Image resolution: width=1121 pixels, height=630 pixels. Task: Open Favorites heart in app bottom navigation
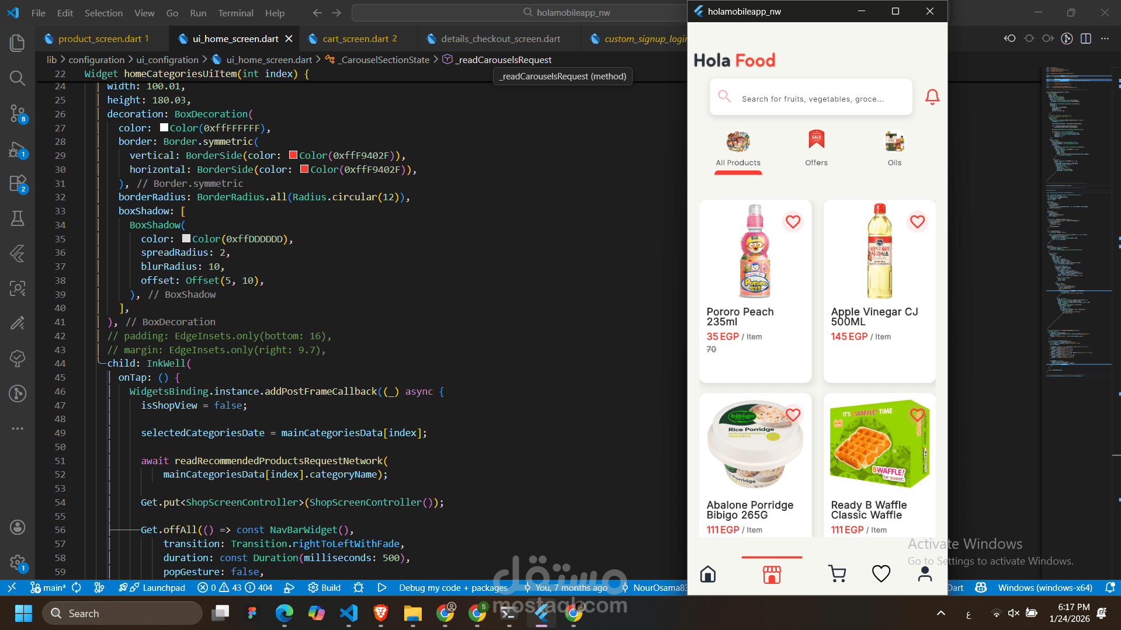click(x=881, y=574)
